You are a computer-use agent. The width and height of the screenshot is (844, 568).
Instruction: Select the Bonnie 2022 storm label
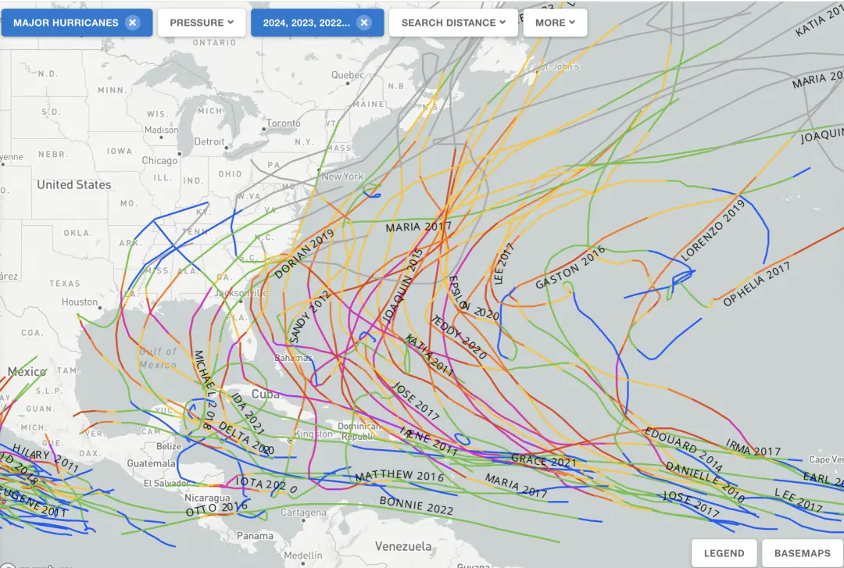coord(416,505)
